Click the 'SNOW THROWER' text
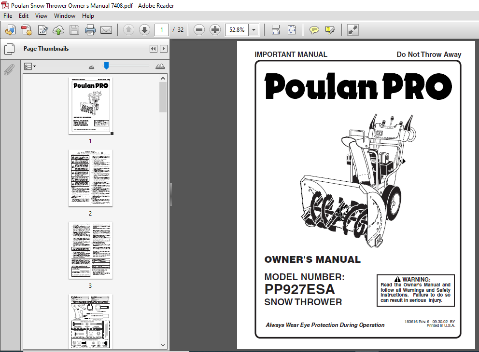 (x=303, y=302)
